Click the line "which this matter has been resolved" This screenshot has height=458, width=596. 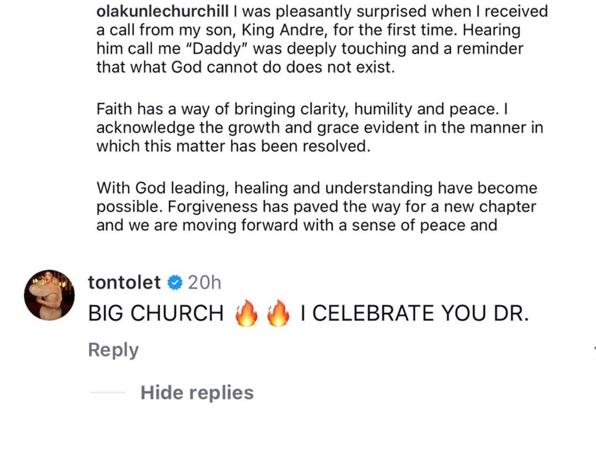point(233,147)
